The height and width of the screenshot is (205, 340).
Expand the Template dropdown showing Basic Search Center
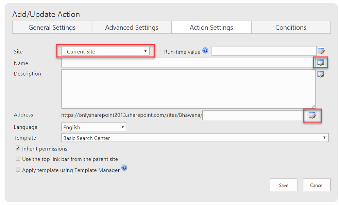point(195,138)
